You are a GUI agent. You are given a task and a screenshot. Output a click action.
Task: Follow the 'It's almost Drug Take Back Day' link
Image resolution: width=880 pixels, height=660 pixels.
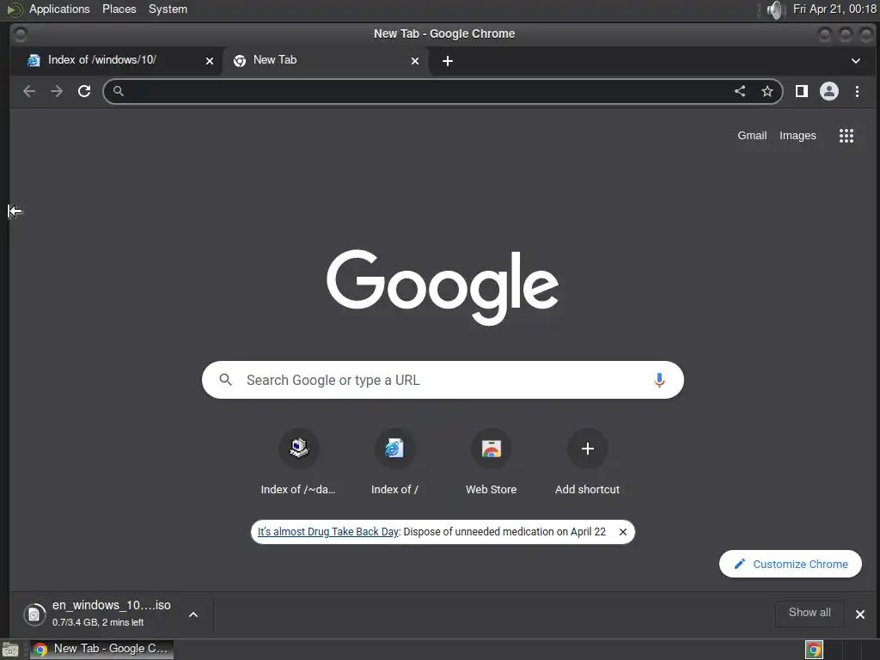pyautogui.click(x=327, y=532)
